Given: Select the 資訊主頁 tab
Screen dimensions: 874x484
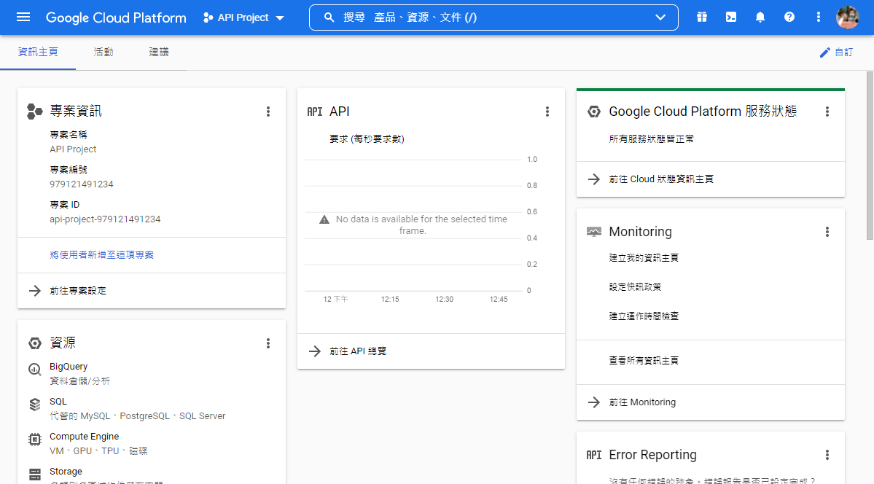Looking at the screenshot, I should click(x=38, y=52).
